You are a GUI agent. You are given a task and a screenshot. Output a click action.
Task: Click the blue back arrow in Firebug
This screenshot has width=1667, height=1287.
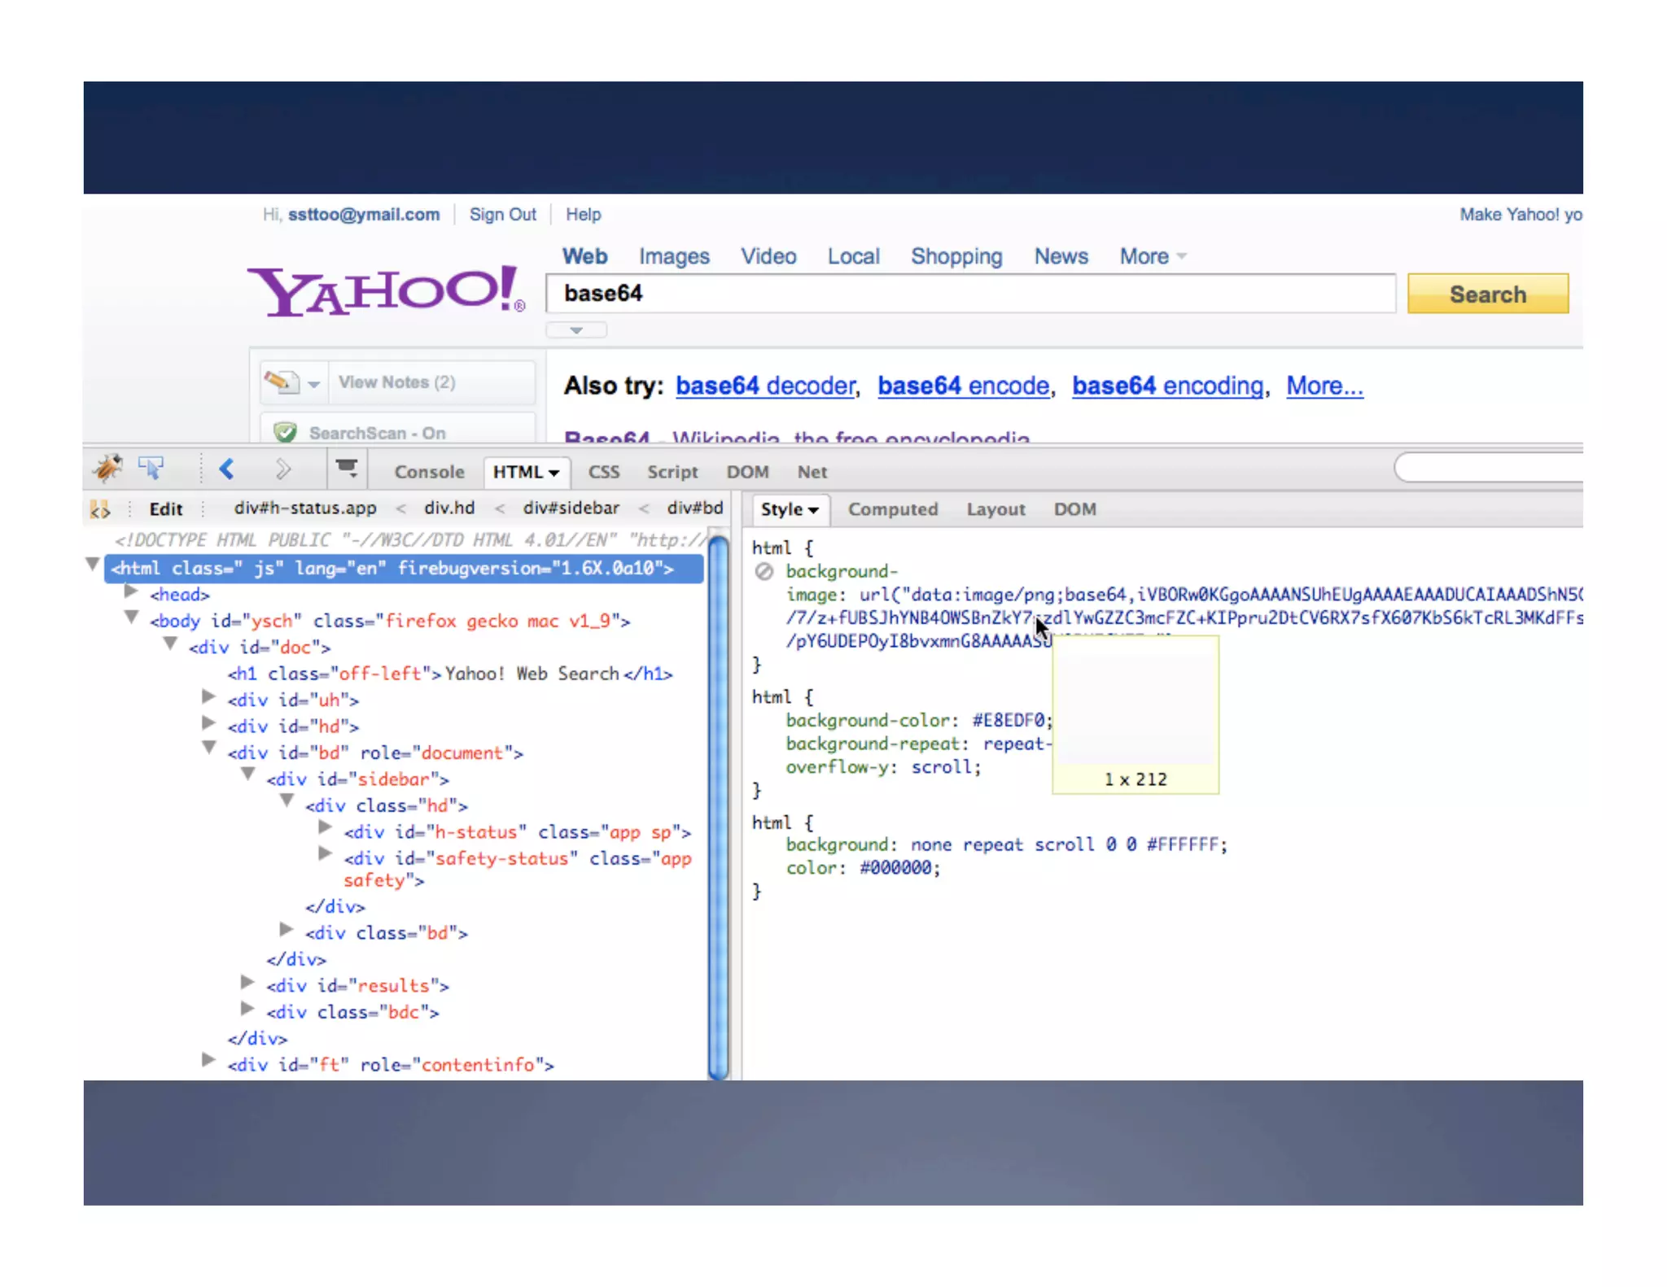227,469
